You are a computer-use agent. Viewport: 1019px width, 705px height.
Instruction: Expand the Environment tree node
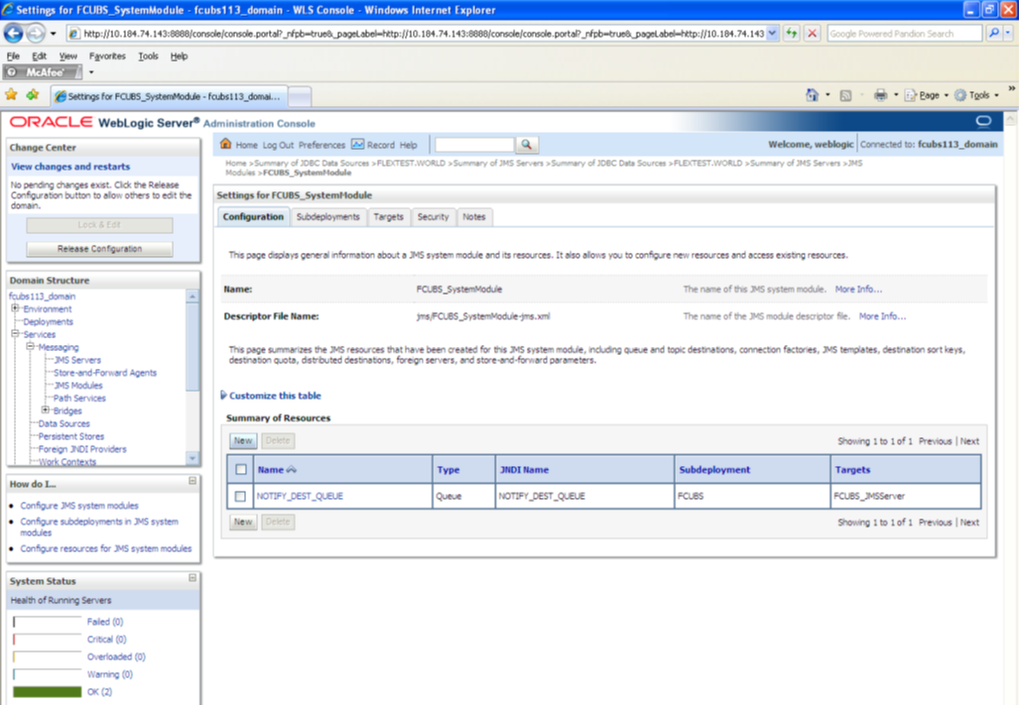point(15,308)
